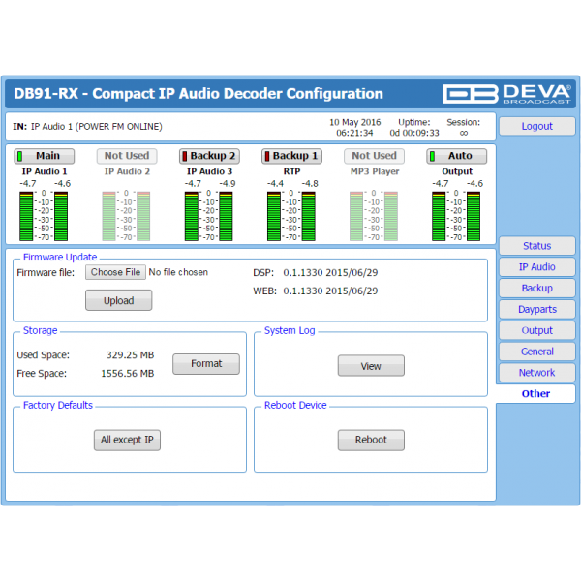Viewport: 581px width, 581px height.
Task: Open the General settings page
Action: (536, 352)
